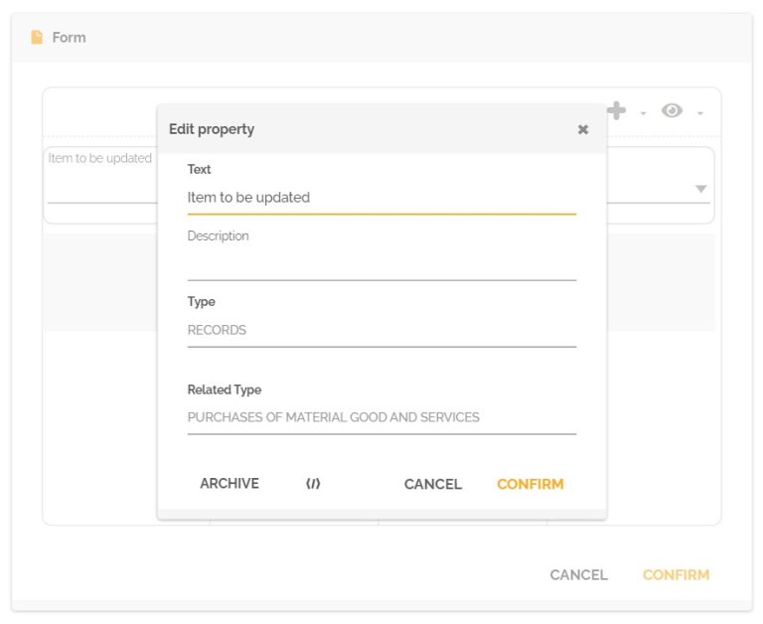Screen dimensions: 763x624
Task: Click the 'Edit property' dialog title
Action: [212, 129]
